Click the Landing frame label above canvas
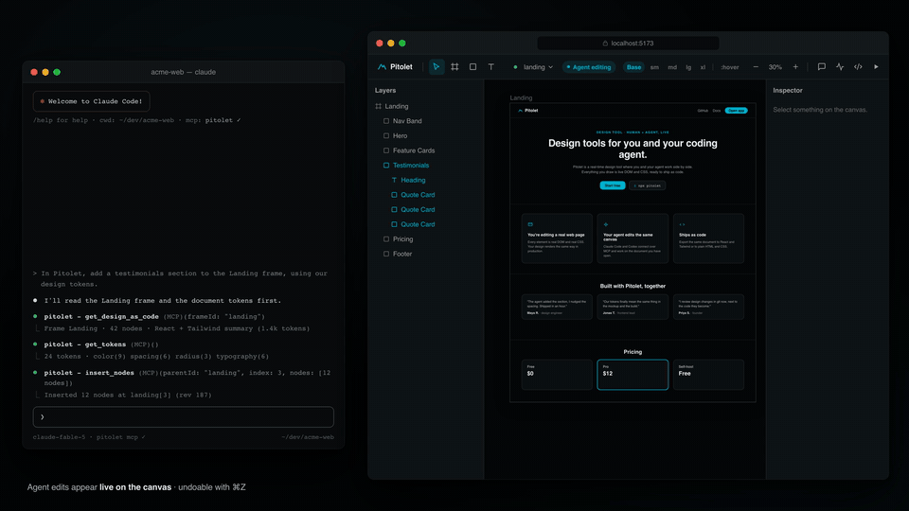The image size is (909, 511). [x=521, y=97]
